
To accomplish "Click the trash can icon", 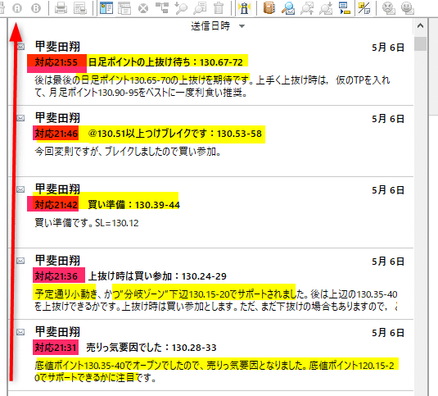I will click(x=219, y=8).
